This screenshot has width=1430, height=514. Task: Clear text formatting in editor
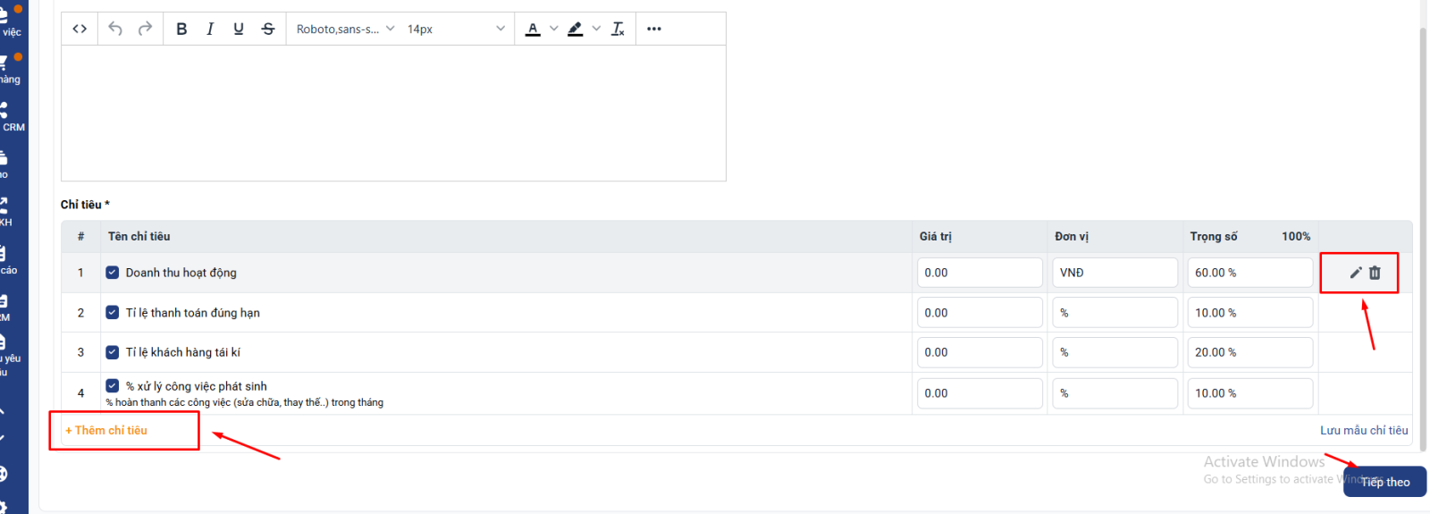point(618,29)
